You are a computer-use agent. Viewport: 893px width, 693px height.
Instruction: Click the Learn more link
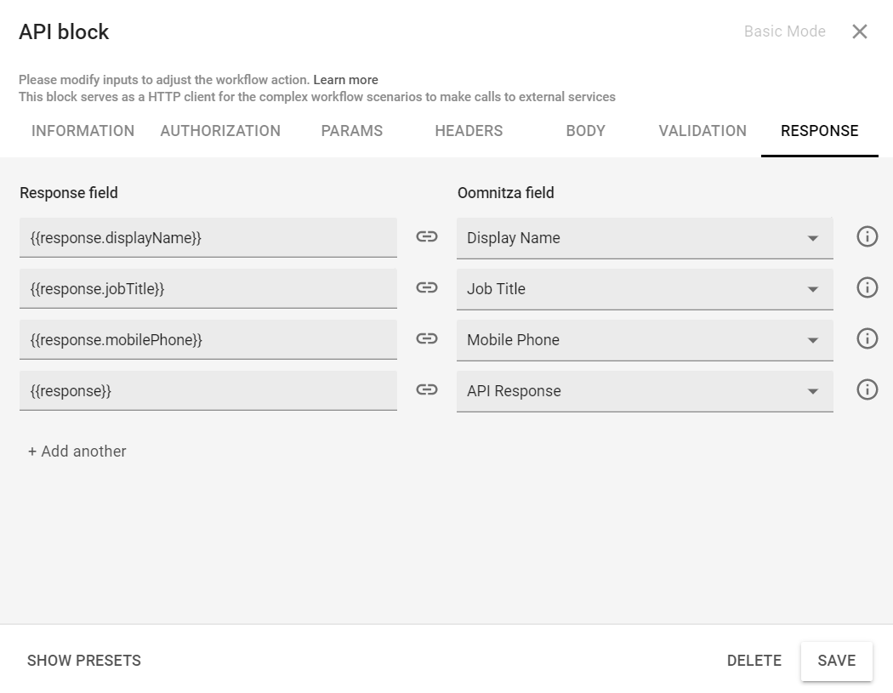click(x=345, y=79)
